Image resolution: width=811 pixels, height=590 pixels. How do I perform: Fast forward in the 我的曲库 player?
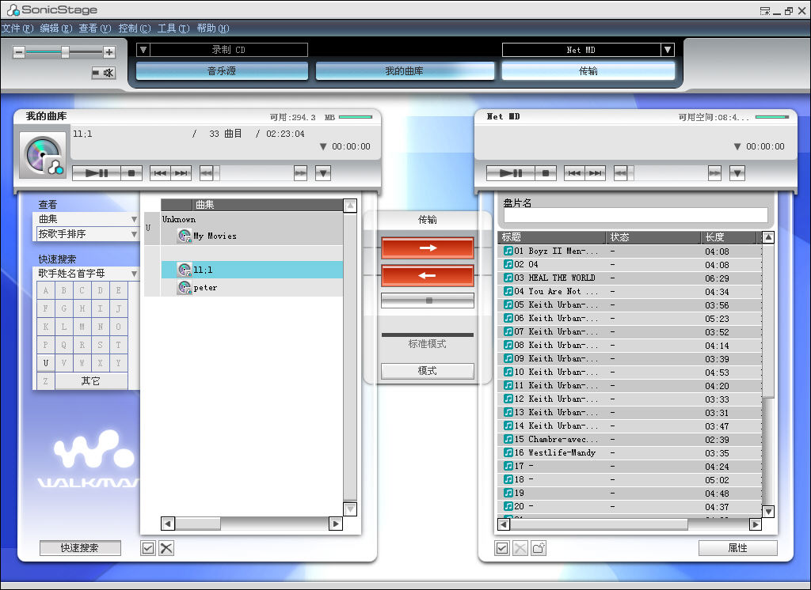tap(300, 173)
